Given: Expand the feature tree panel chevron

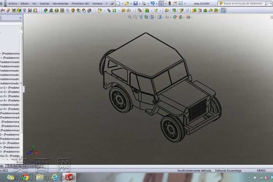Looking at the screenshot, I should pos(21,18).
